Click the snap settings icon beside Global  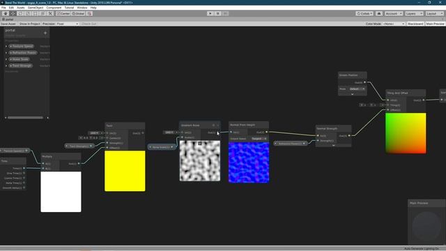(89, 14)
